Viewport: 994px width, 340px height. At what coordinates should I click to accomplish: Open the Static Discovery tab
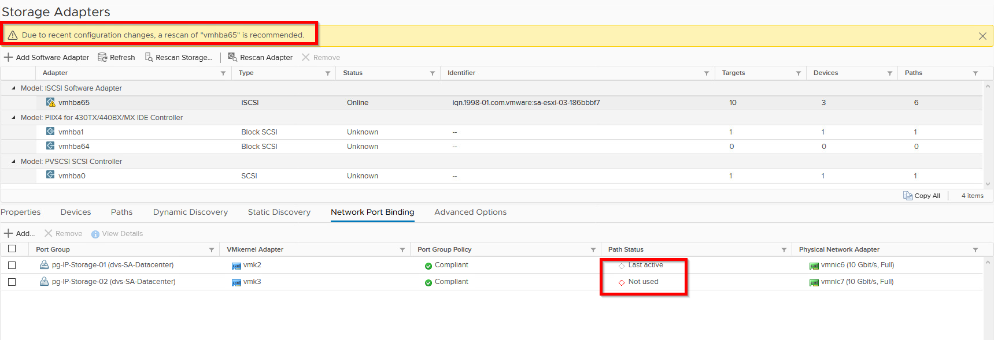coord(279,212)
